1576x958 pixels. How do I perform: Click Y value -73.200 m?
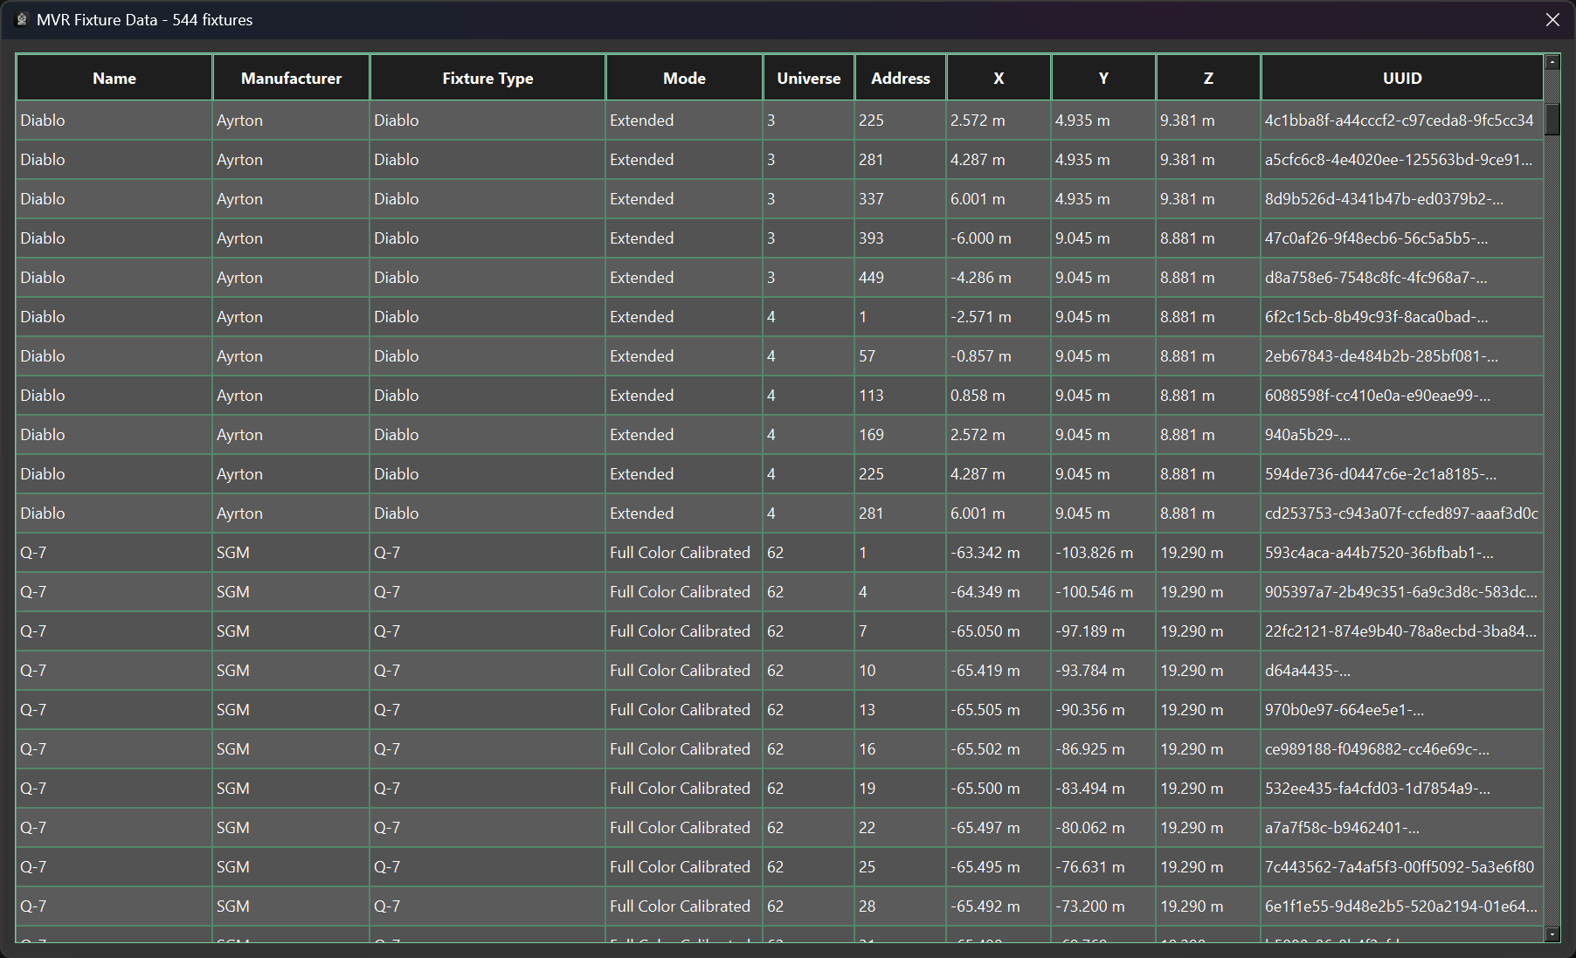(1103, 906)
